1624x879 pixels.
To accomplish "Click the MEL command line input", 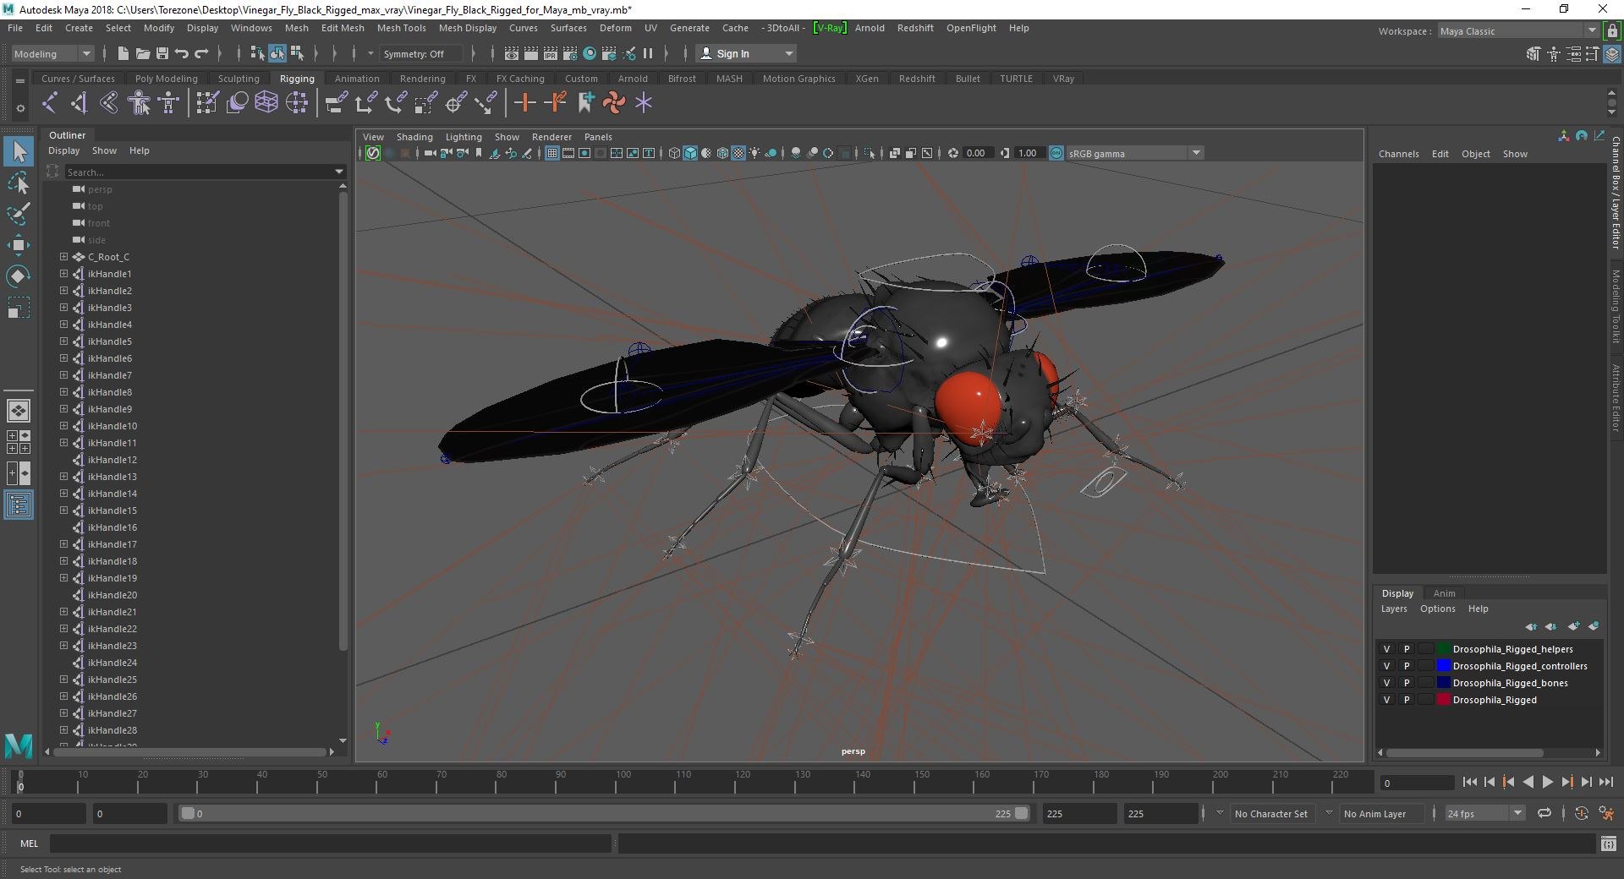I will click(x=330, y=844).
